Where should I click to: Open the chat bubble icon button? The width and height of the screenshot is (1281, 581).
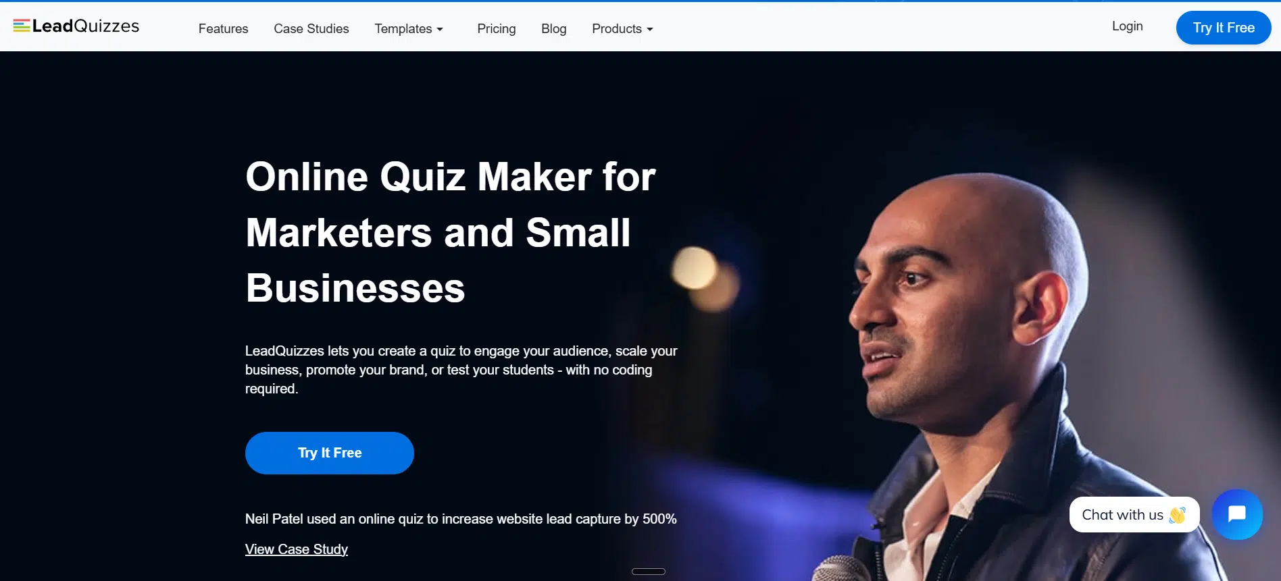tap(1237, 514)
